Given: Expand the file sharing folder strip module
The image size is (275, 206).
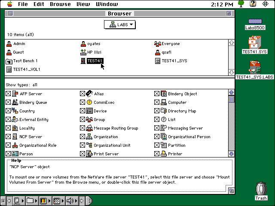Looking at the screenshot, I should click(32, 201).
